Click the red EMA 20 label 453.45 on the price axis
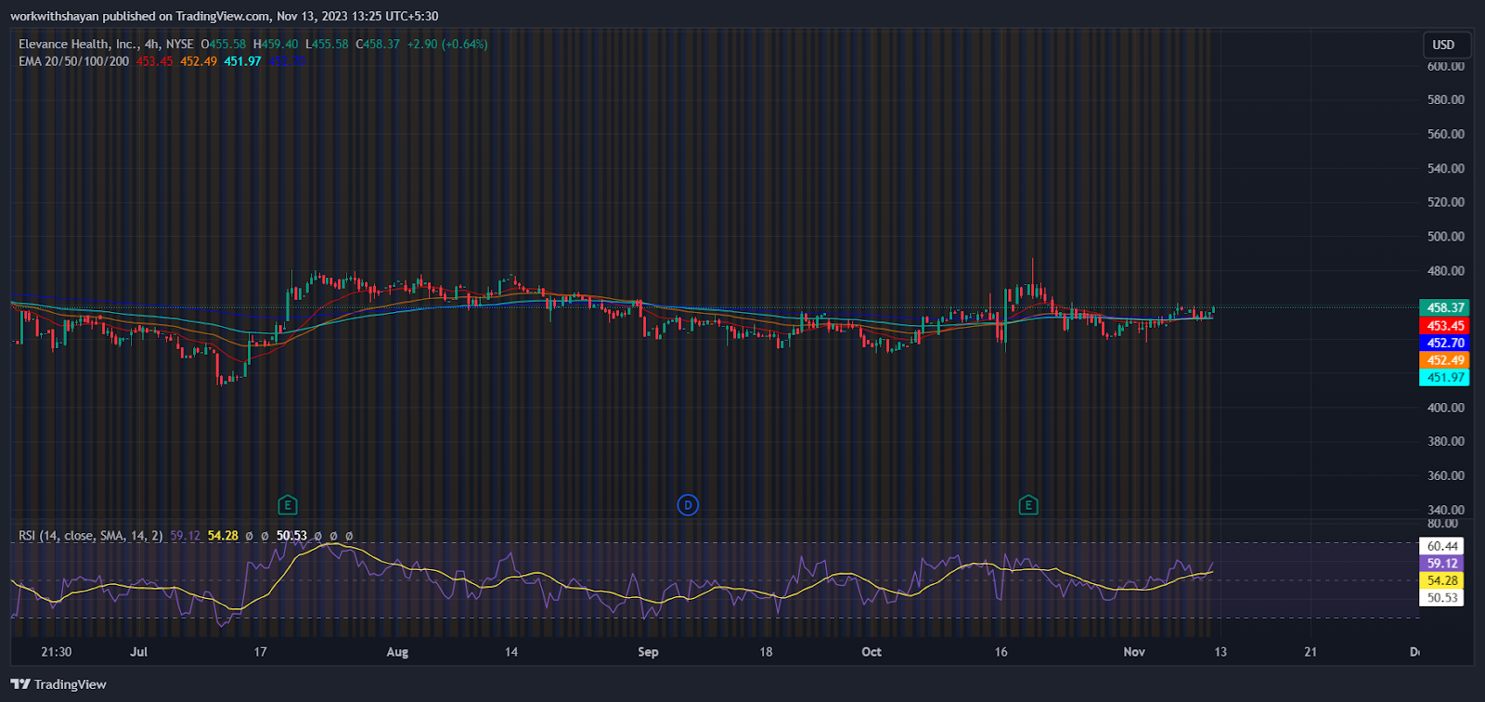The image size is (1485, 702). (x=1444, y=326)
